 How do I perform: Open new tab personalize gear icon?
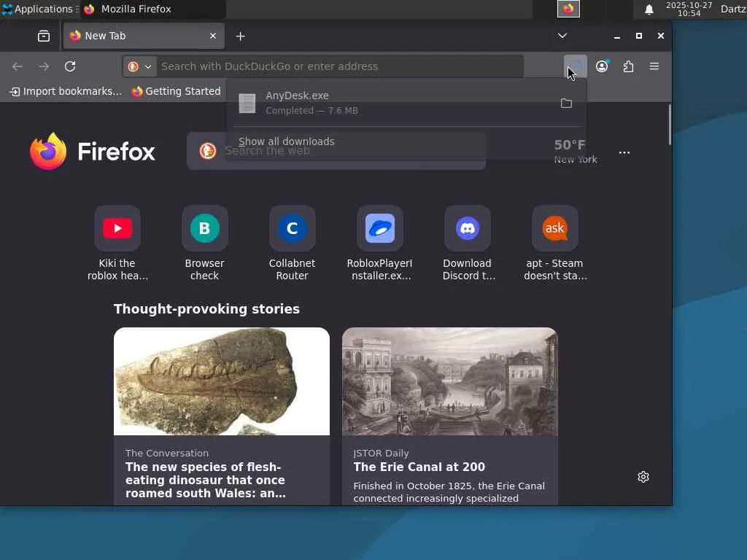pos(643,477)
